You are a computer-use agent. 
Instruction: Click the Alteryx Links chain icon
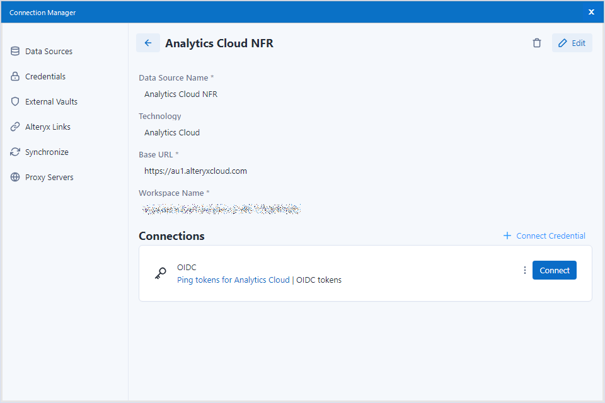point(15,127)
